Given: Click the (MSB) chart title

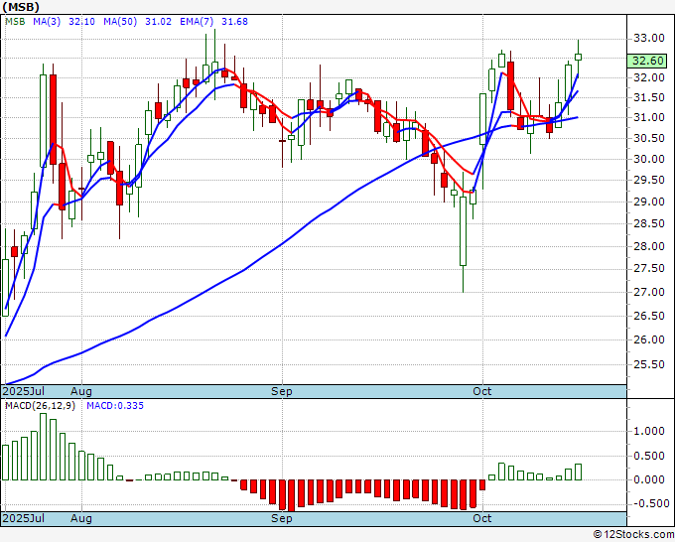Looking at the screenshot, I should tap(21, 7).
